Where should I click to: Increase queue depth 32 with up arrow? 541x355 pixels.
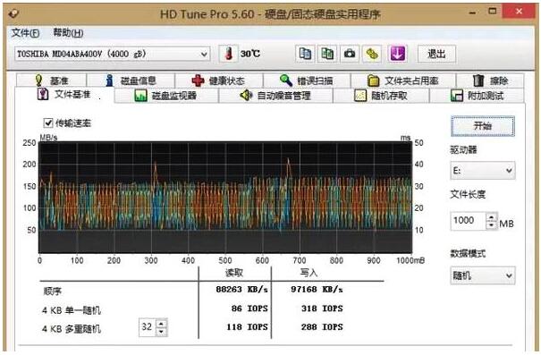click(x=161, y=324)
